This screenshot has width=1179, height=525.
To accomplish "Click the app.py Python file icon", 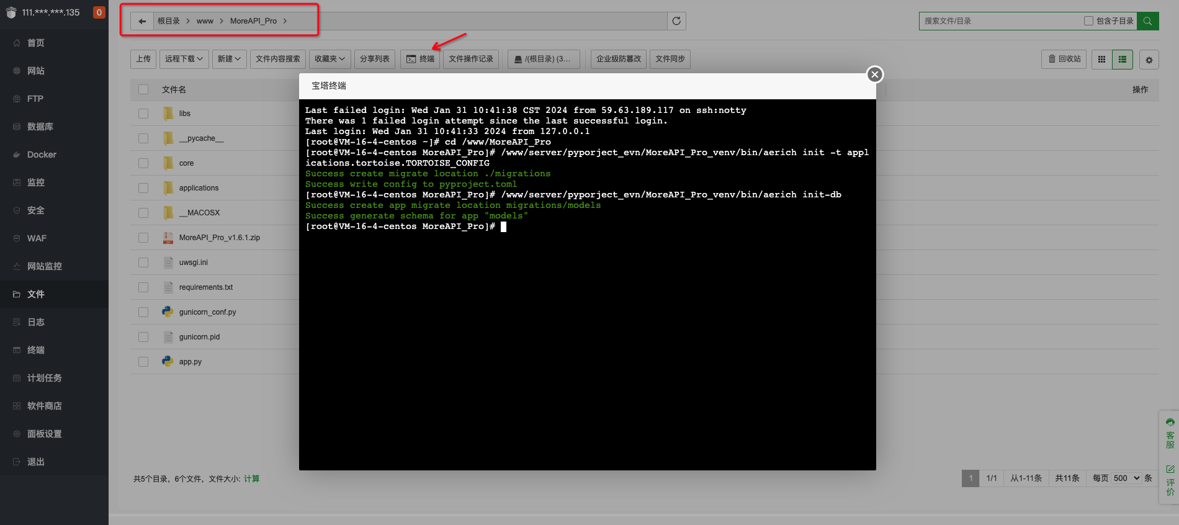I will 168,361.
